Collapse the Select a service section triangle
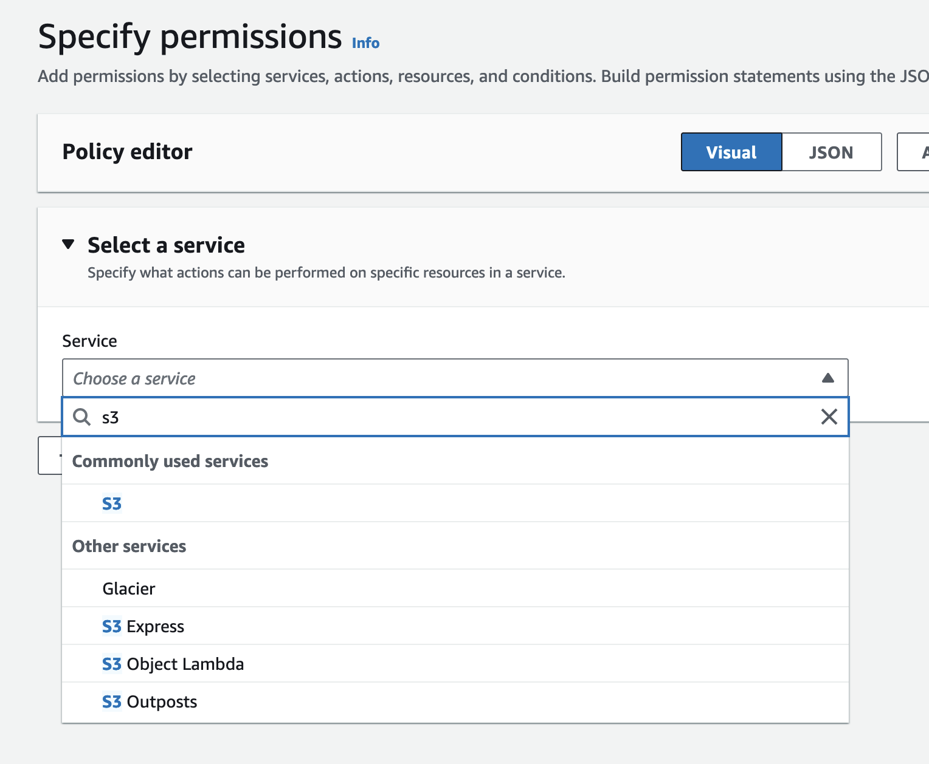This screenshot has width=929, height=764. (x=68, y=245)
